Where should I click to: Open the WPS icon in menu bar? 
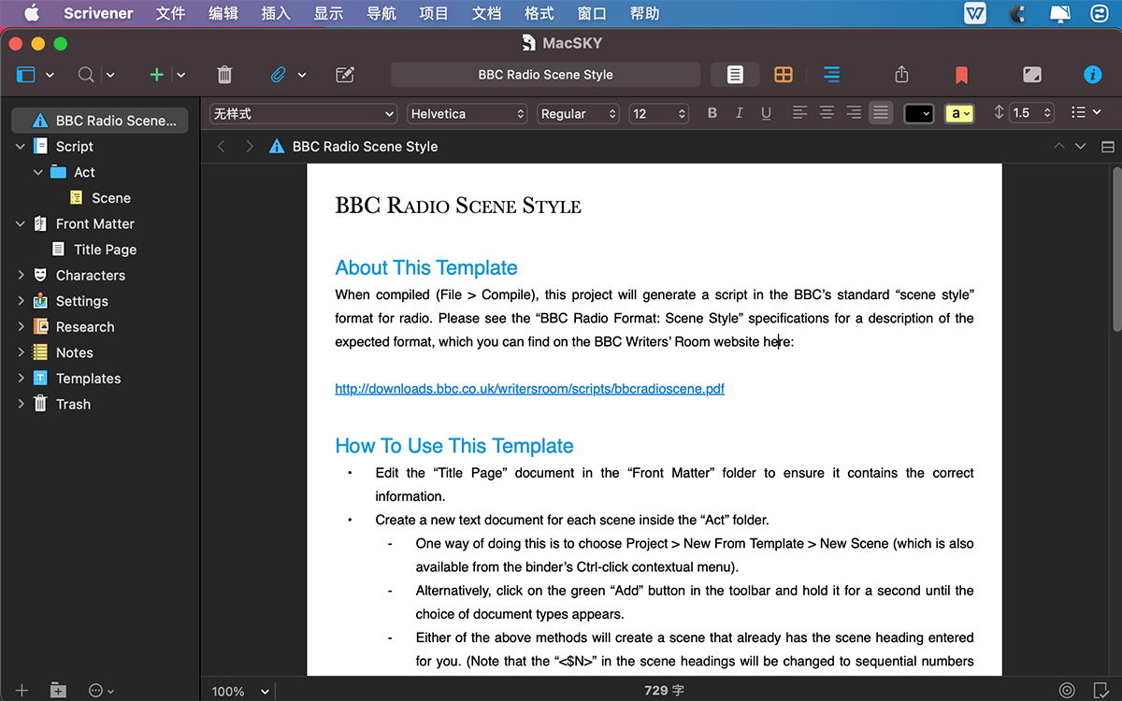975,13
